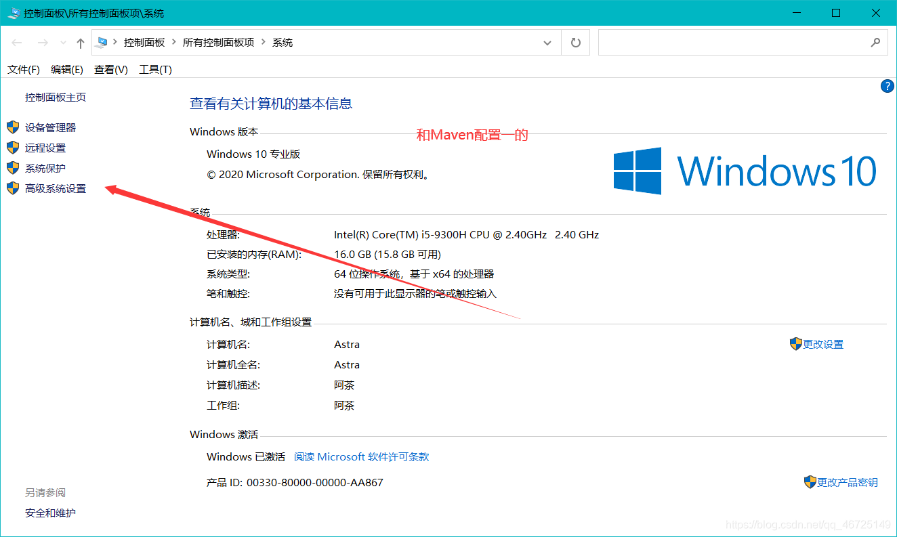The image size is (897, 537).
Task: Open 系统保护 link
Action: [x=45, y=168]
